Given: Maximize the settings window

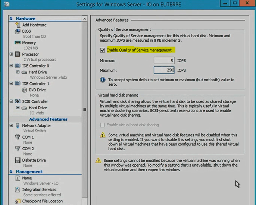Looking at the screenshot, I should [x=235, y=3].
